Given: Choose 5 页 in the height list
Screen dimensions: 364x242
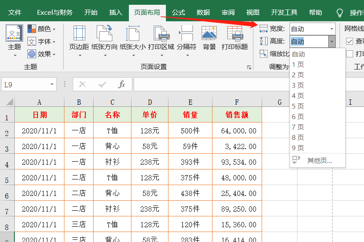Looking at the screenshot, I should coord(317,106).
